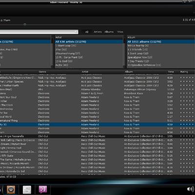Click the playing Reality 3D highlighted row
This screenshot has height=195, width=195.
click(x=97, y=125)
